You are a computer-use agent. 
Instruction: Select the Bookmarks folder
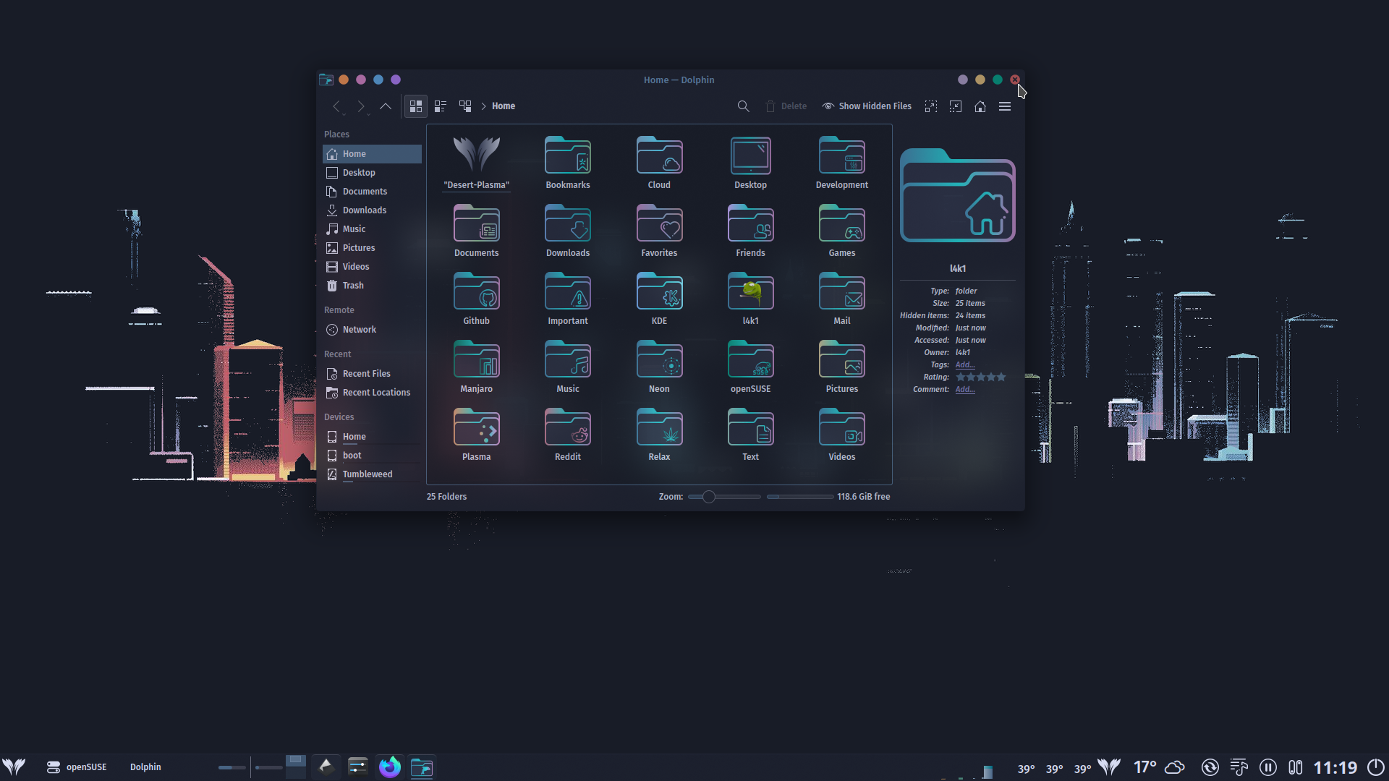pyautogui.click(x=568, y=163)
